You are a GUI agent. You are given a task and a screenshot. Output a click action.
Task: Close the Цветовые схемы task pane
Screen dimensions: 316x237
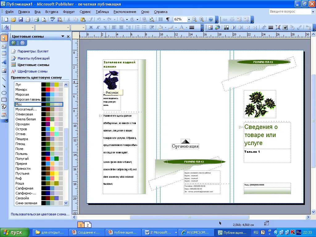[x=68, y=36]
